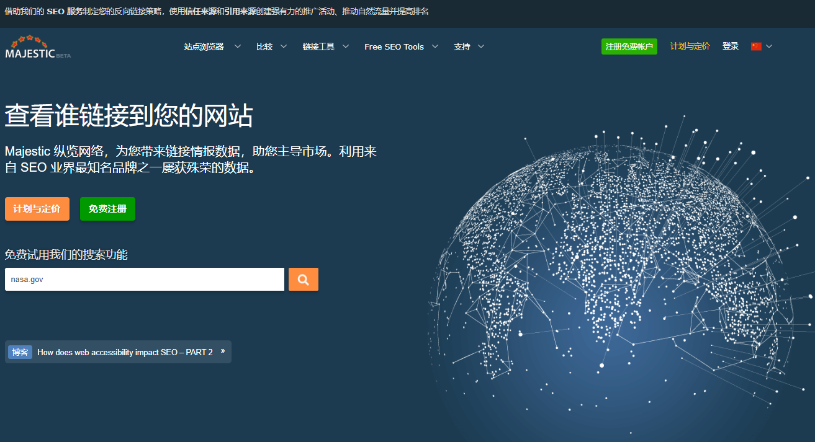Expand the chevron next to 比较

(x=284, y=46)
